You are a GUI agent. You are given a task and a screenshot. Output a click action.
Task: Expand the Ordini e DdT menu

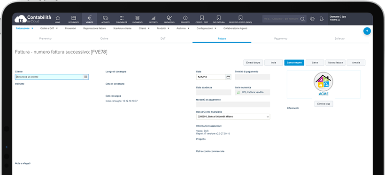pyautogui.click(x=49, y=29)
